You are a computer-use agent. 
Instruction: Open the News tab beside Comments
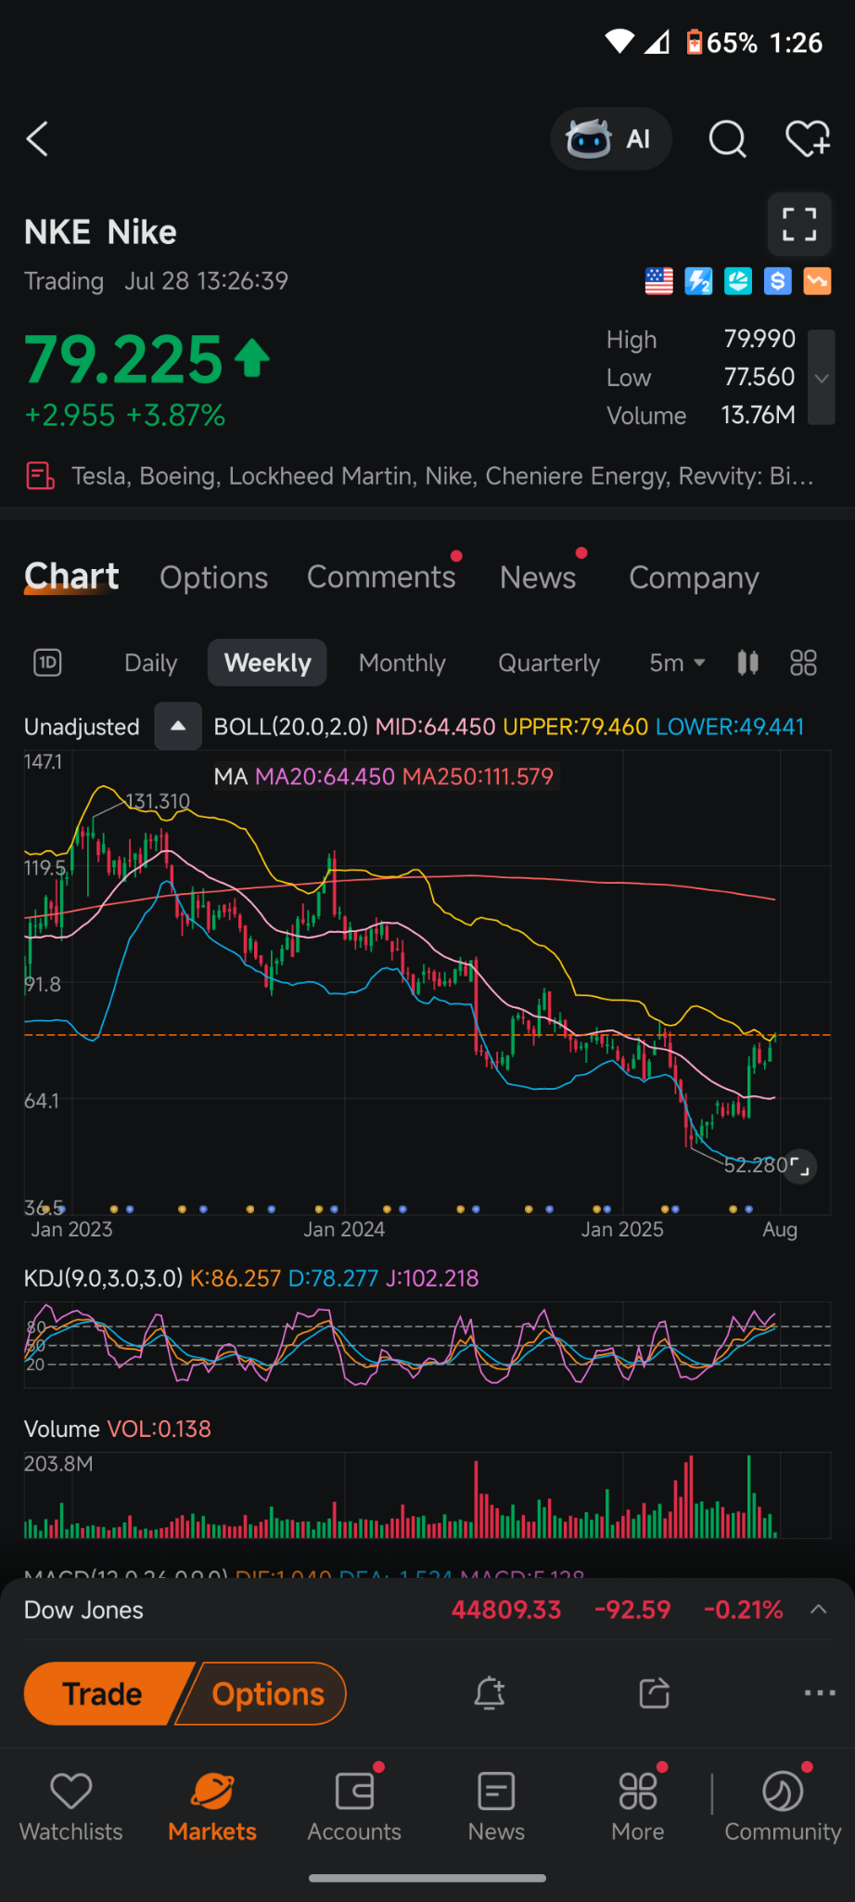click(538, 577)
